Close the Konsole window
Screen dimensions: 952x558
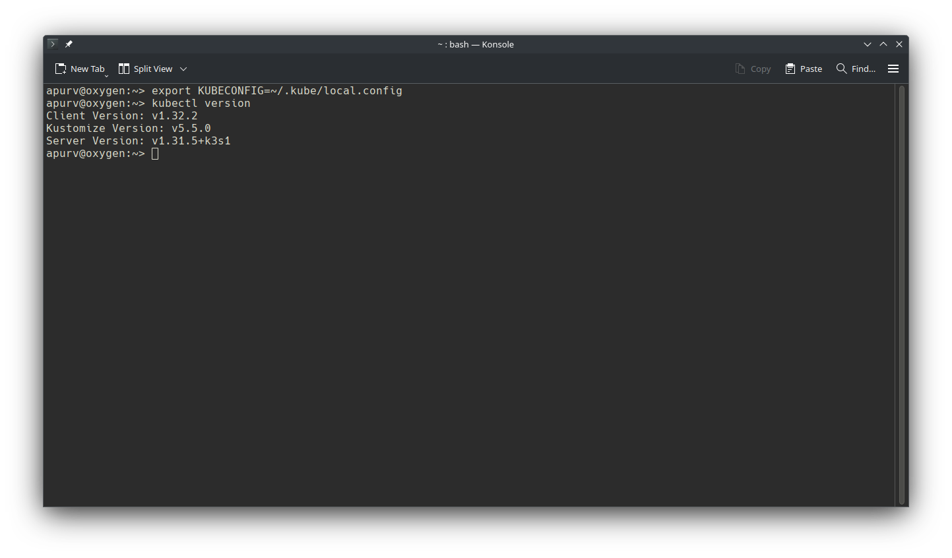click(x=899, y=44)
